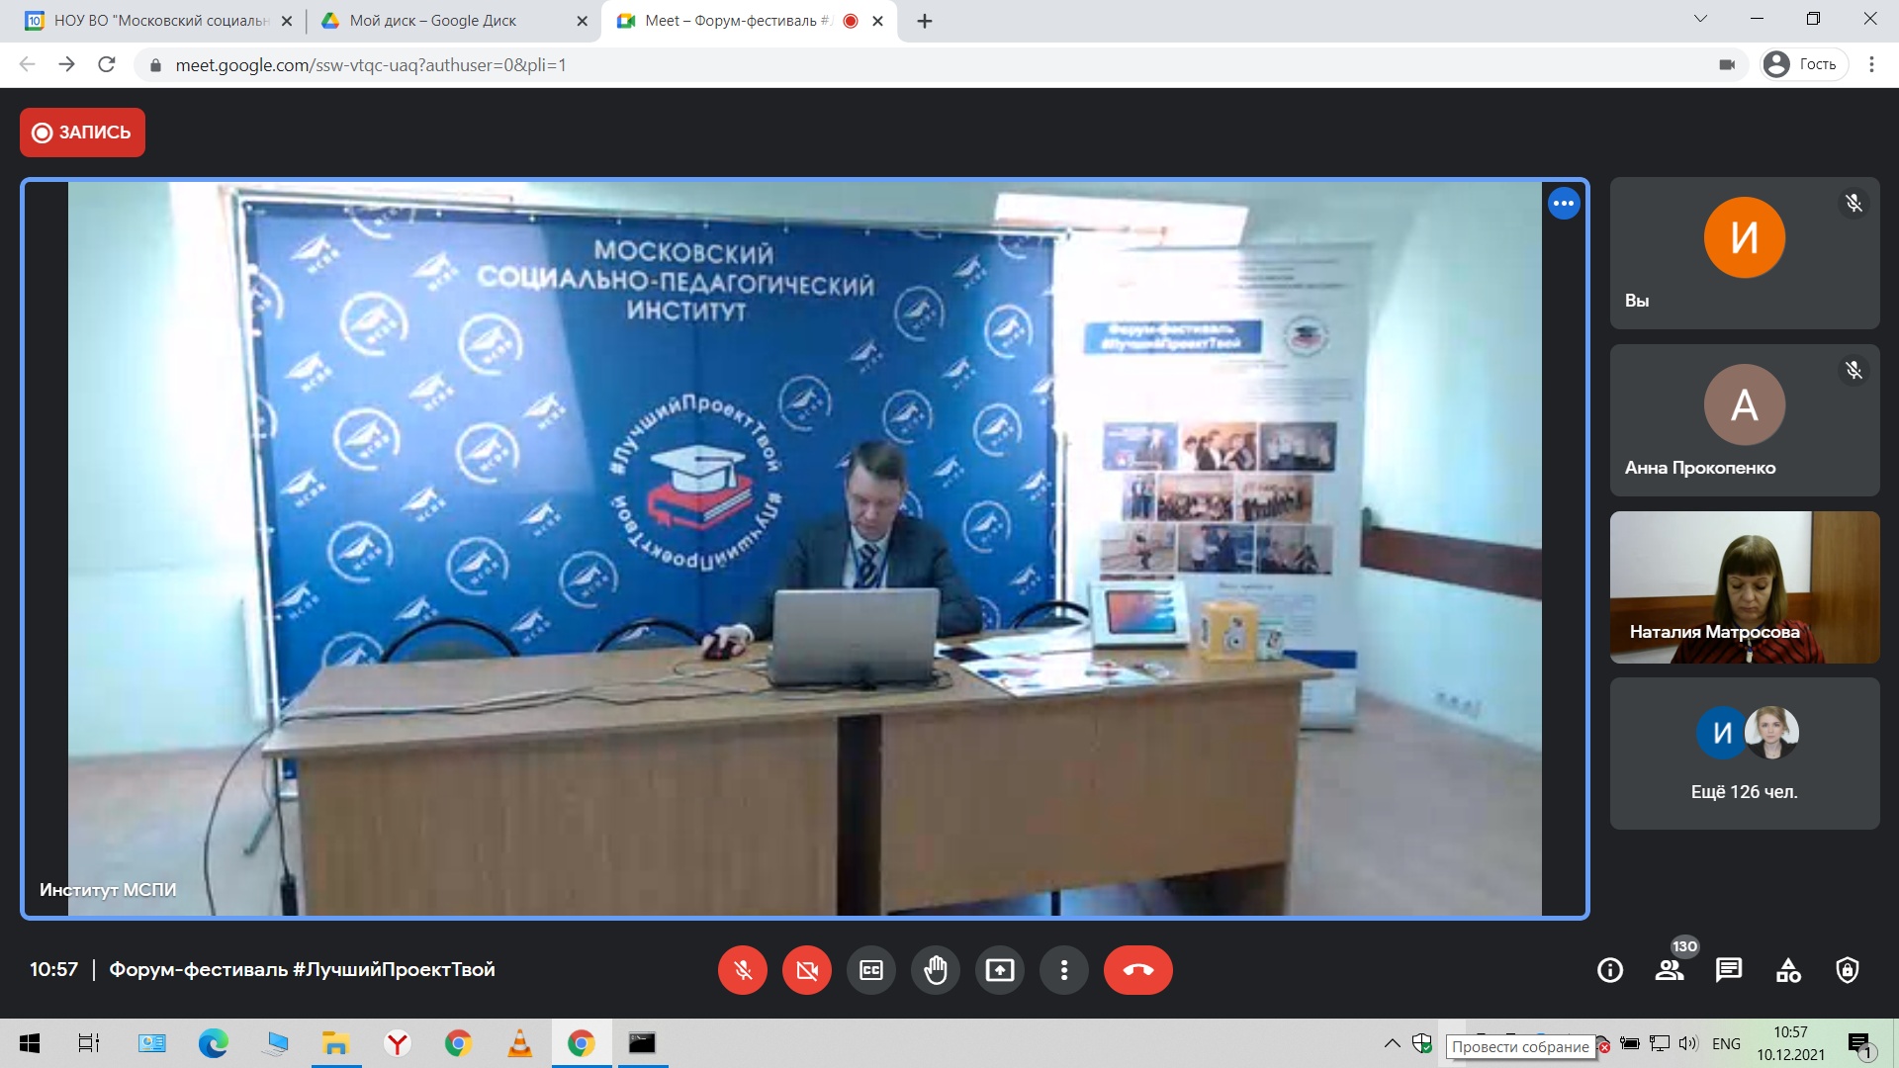Open Task View on taskbar
This screenshot has height=1068, width=1899.
coord(89,1043)
